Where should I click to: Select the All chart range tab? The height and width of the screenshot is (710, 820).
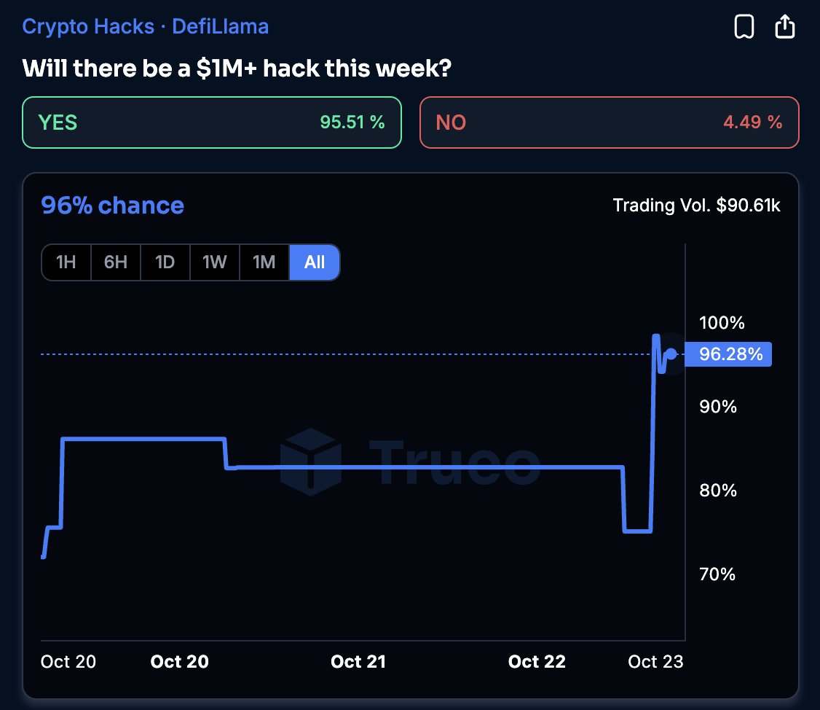pyautogui.click(x=315, y=262)
